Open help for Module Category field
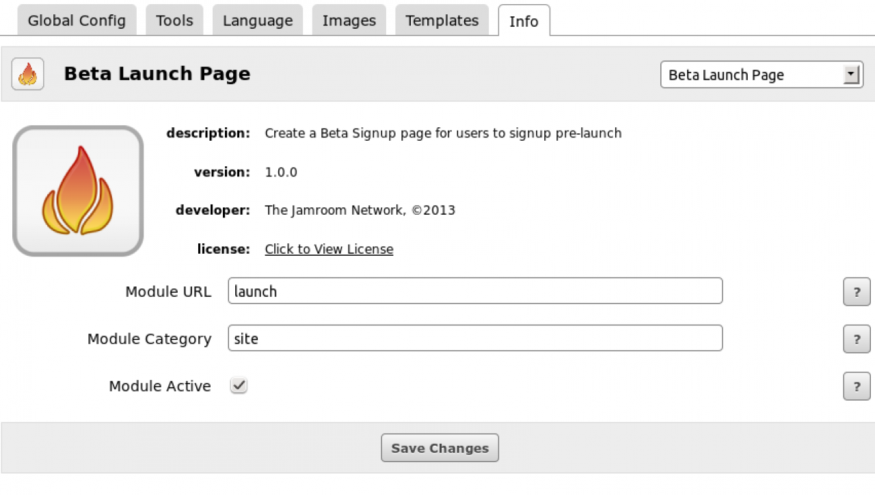The height and width of the screenshot is (495, 875). click(857, 339)
